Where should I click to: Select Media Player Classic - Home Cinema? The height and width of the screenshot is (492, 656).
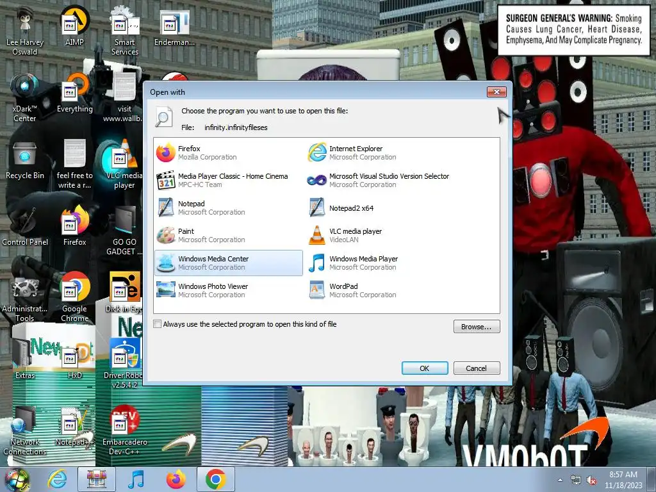(x=229, y=180)
